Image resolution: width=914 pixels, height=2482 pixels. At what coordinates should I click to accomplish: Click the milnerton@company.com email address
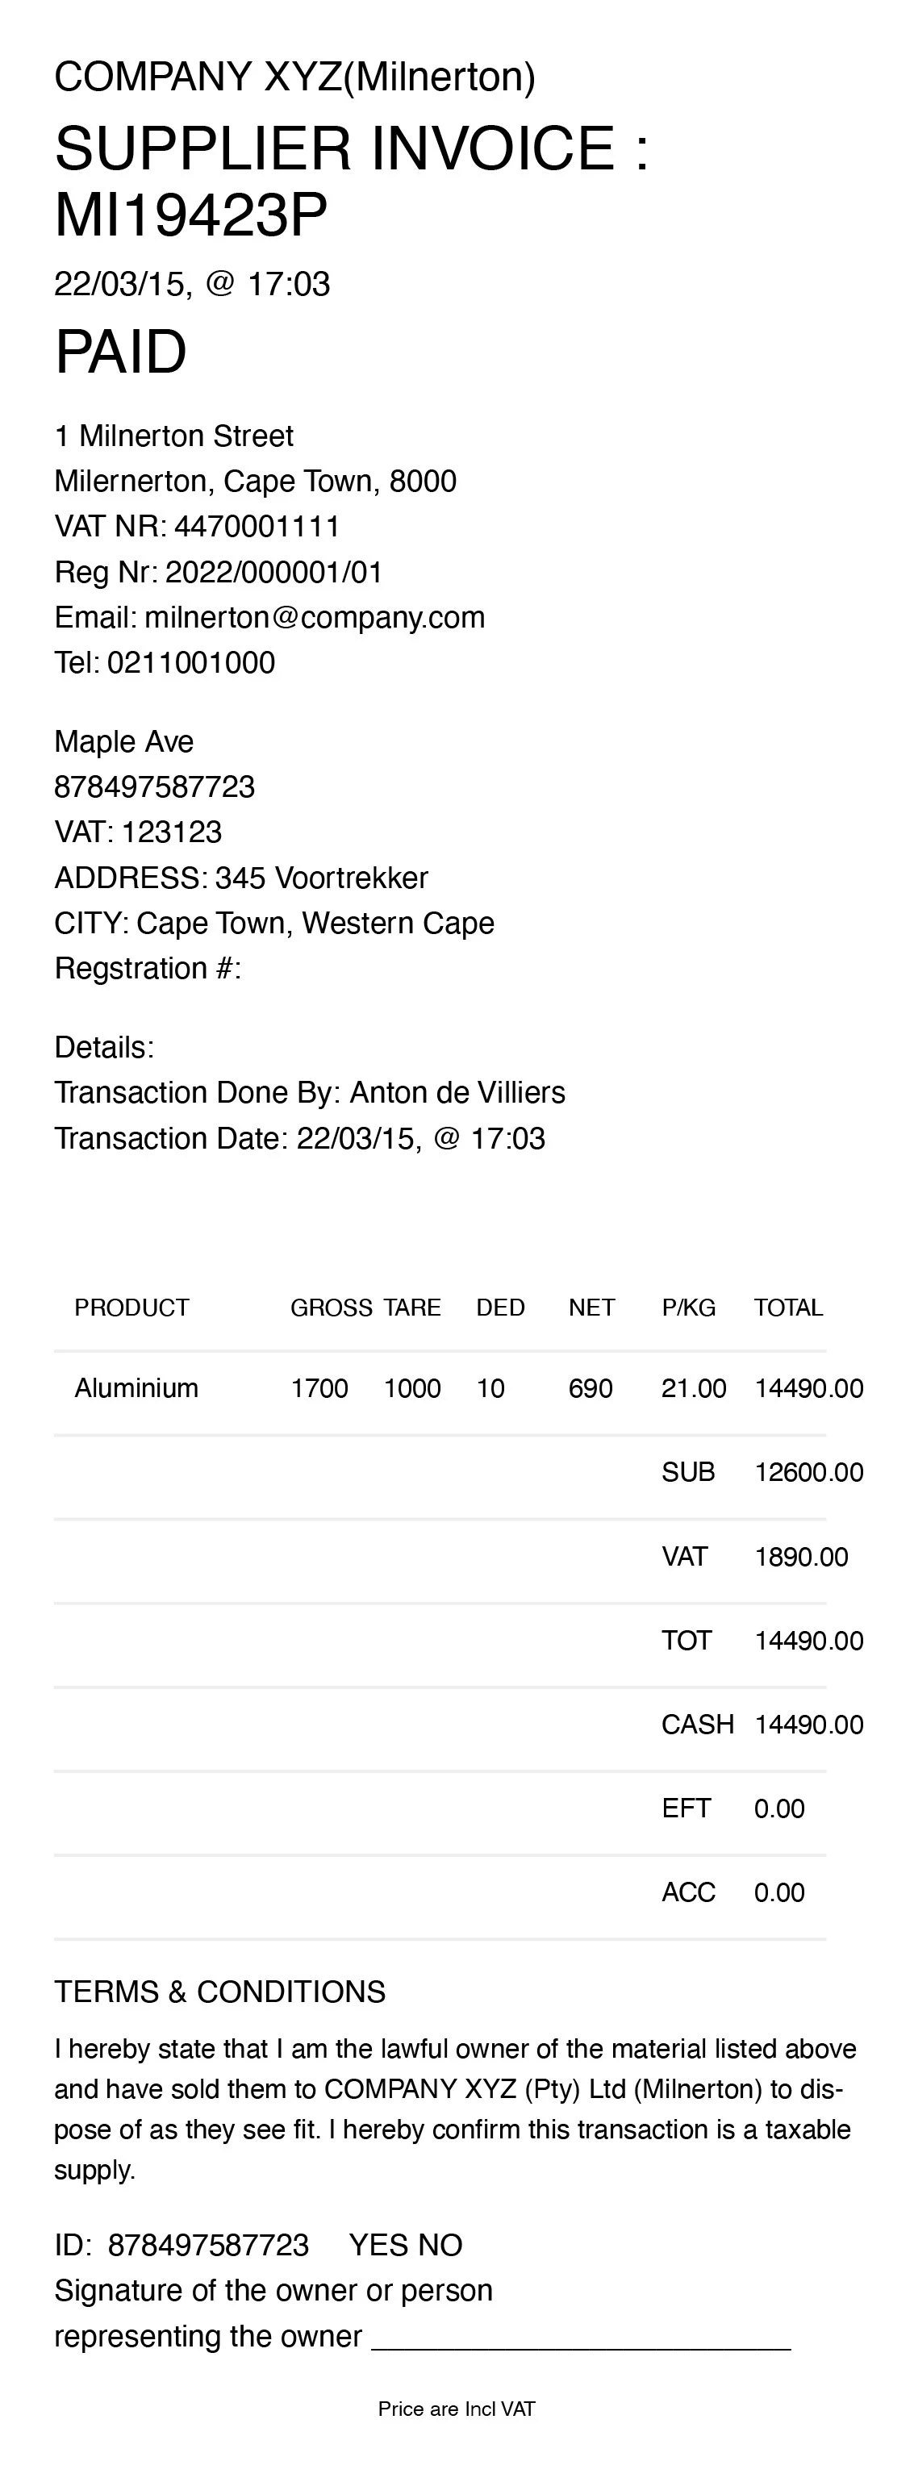pyautogui.click(x=314, y=618)
